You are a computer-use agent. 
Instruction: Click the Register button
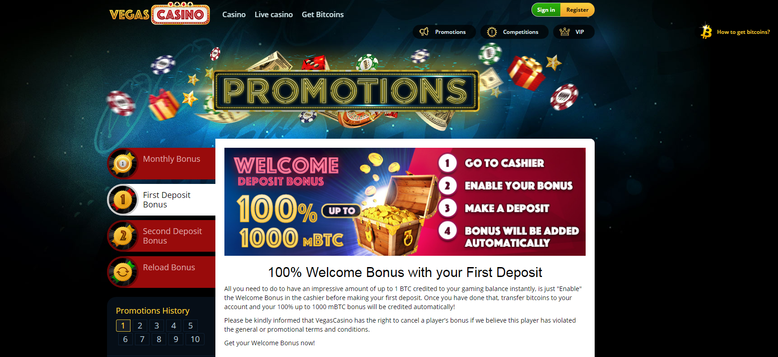[578, 10]
